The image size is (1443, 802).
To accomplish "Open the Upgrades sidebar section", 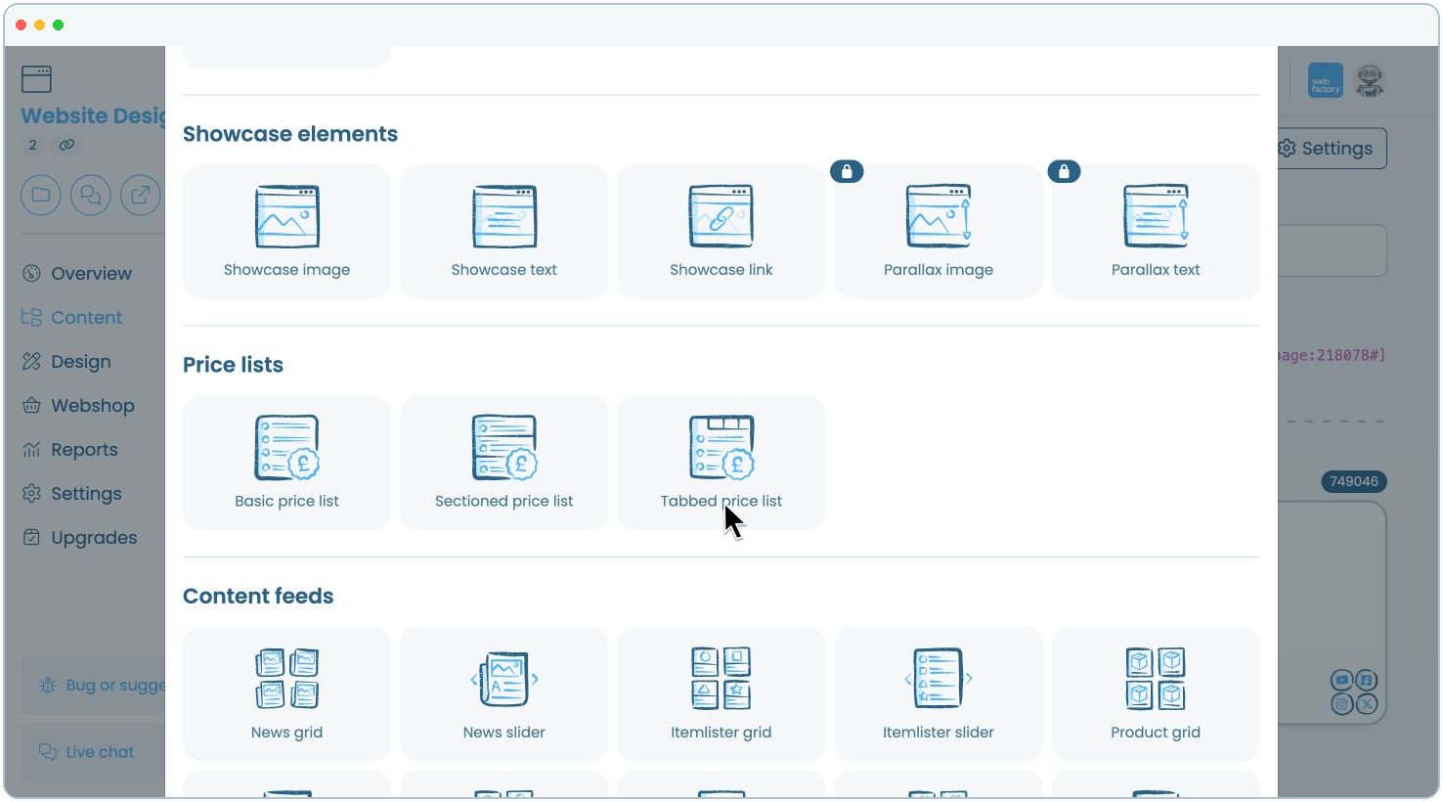I will 80,538.
